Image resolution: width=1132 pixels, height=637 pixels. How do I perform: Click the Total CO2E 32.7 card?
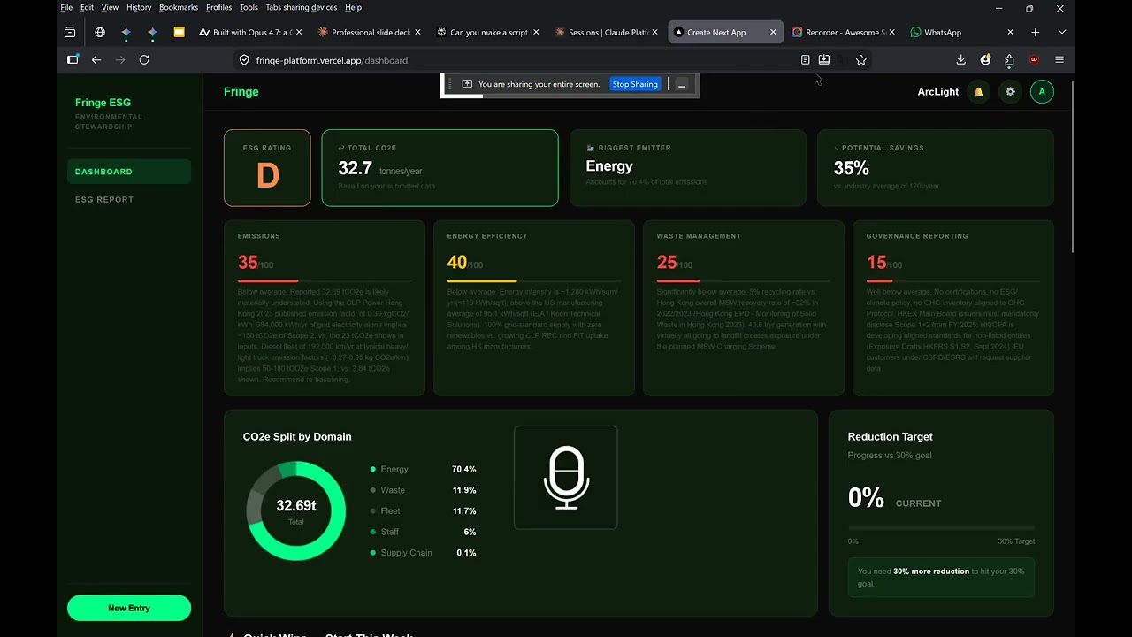440,168
